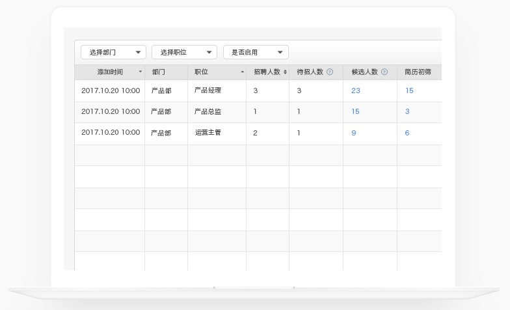
Task: Open candidate count 9 for 运营主管
Action: click(354, 133)
